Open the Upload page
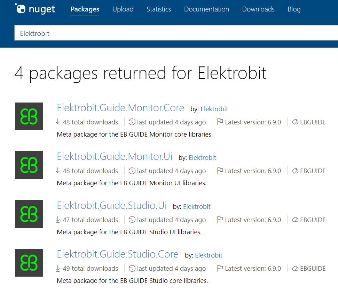This screenshot has width=338, height=294. [x=123, y=9]
